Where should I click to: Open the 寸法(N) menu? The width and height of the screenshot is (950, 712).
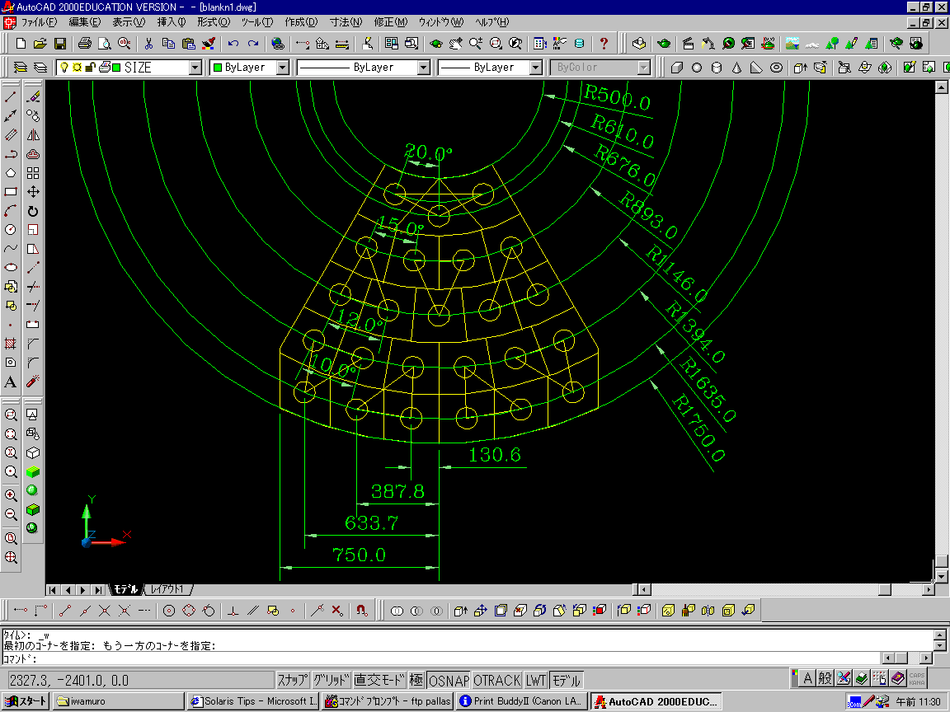[x=346, y=22]
